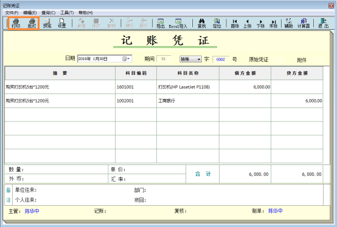Open the 转帐 voucher type dropdown
This screenshot has height=227, width=337.
point(190,59)
